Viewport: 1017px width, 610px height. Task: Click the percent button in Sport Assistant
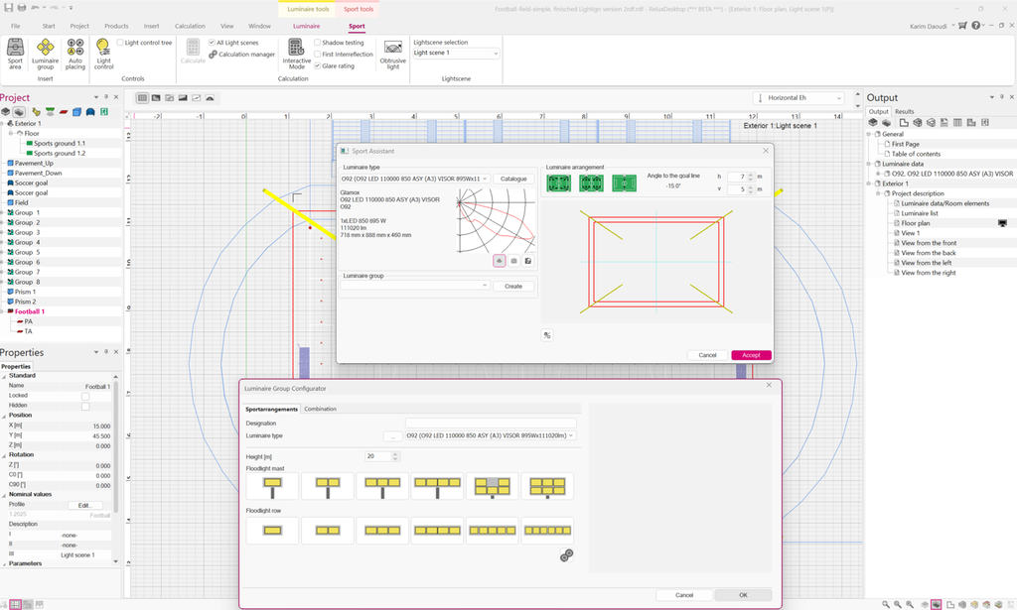click(546, 335)
